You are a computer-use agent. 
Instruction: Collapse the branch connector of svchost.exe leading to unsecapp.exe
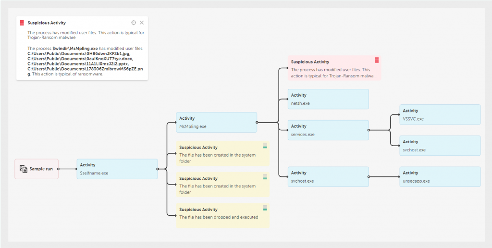369,177
